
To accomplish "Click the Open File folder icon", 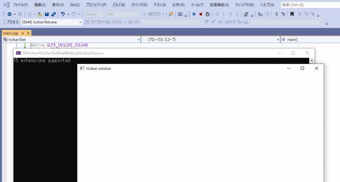I will click(40, 14).
